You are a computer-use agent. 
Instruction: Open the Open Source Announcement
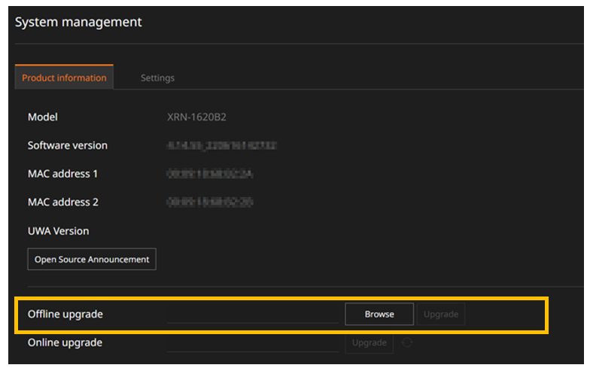tap(92, 259)
